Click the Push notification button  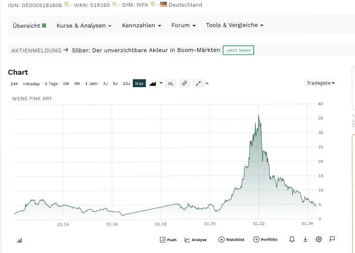pyautogui.click(x=168, y=240)
